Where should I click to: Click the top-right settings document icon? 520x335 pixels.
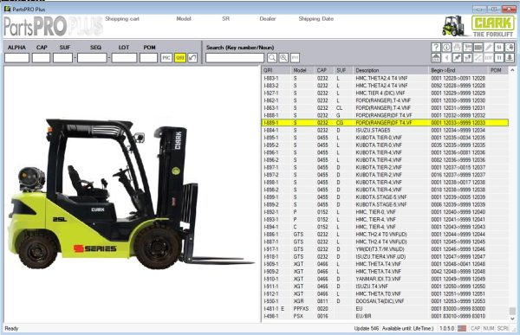click(x=510, y=48)
